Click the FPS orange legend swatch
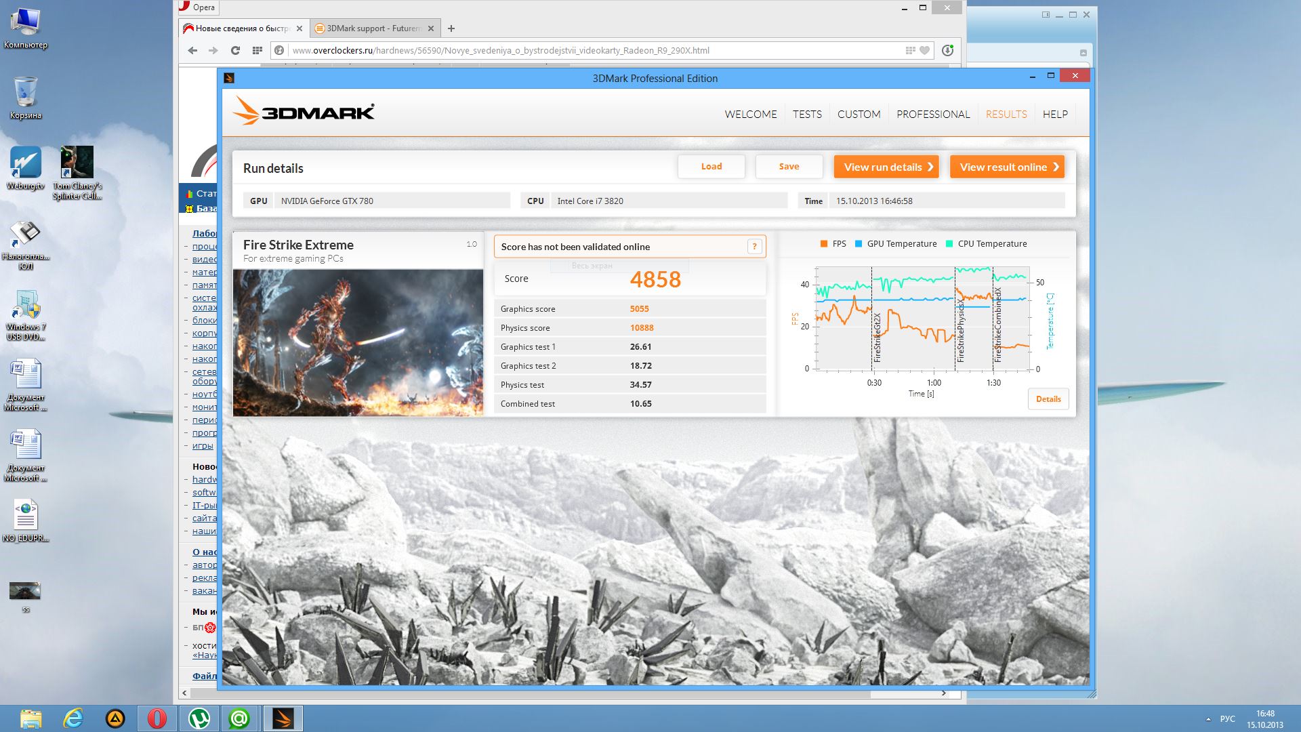This screenshot has width=1301, height=732. pyautogui.click(x=823, y=244)
